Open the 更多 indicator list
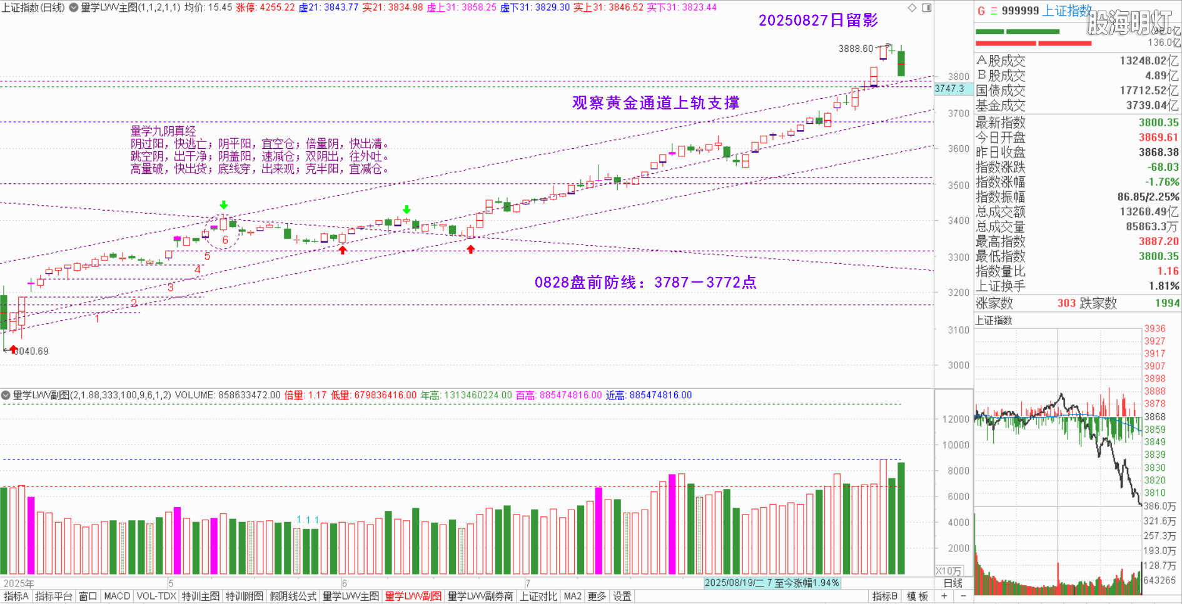Screen dimensions: 1182x604 [597, 596]
